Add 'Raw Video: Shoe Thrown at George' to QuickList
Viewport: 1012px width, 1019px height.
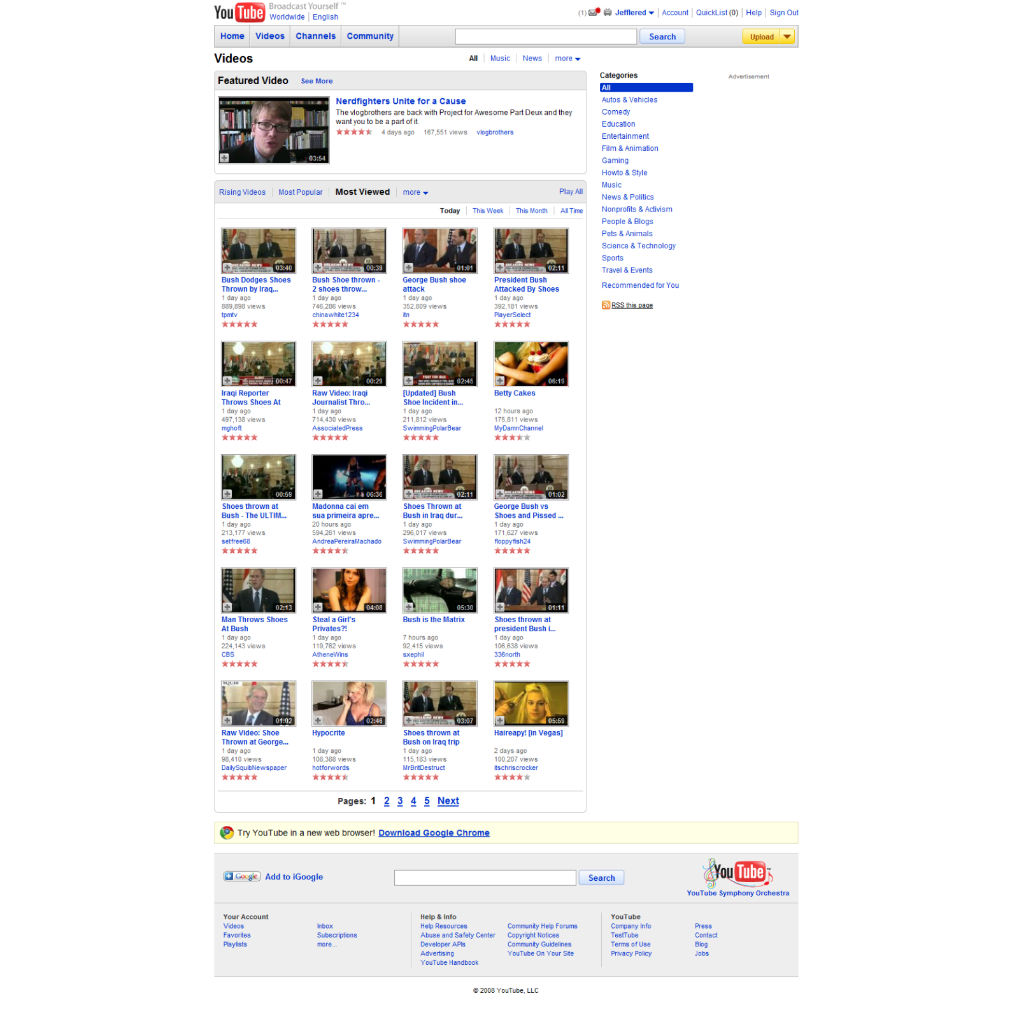pyautogui.click(x=227, y=721)
